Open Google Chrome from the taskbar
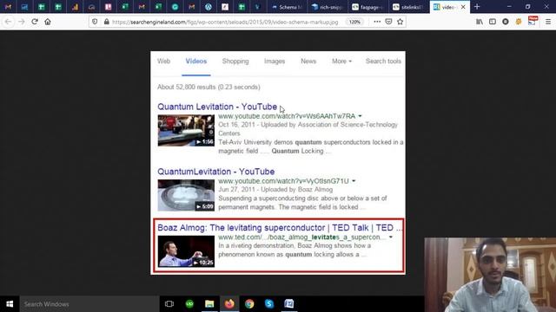The height and width of the screenshot is (312, 556). click(249, 304)
